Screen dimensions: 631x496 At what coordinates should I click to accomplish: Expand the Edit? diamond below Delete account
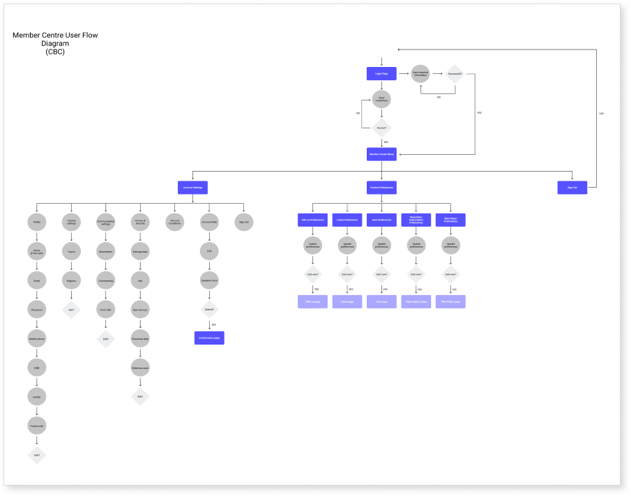point(139,396)
